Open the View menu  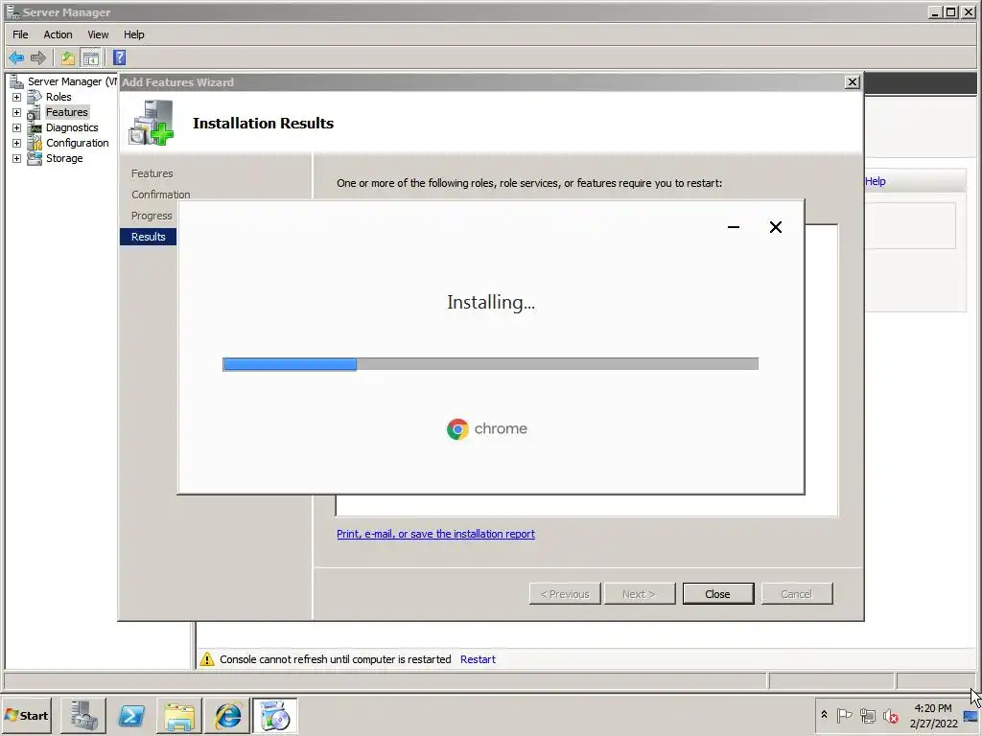pos(98,34)
